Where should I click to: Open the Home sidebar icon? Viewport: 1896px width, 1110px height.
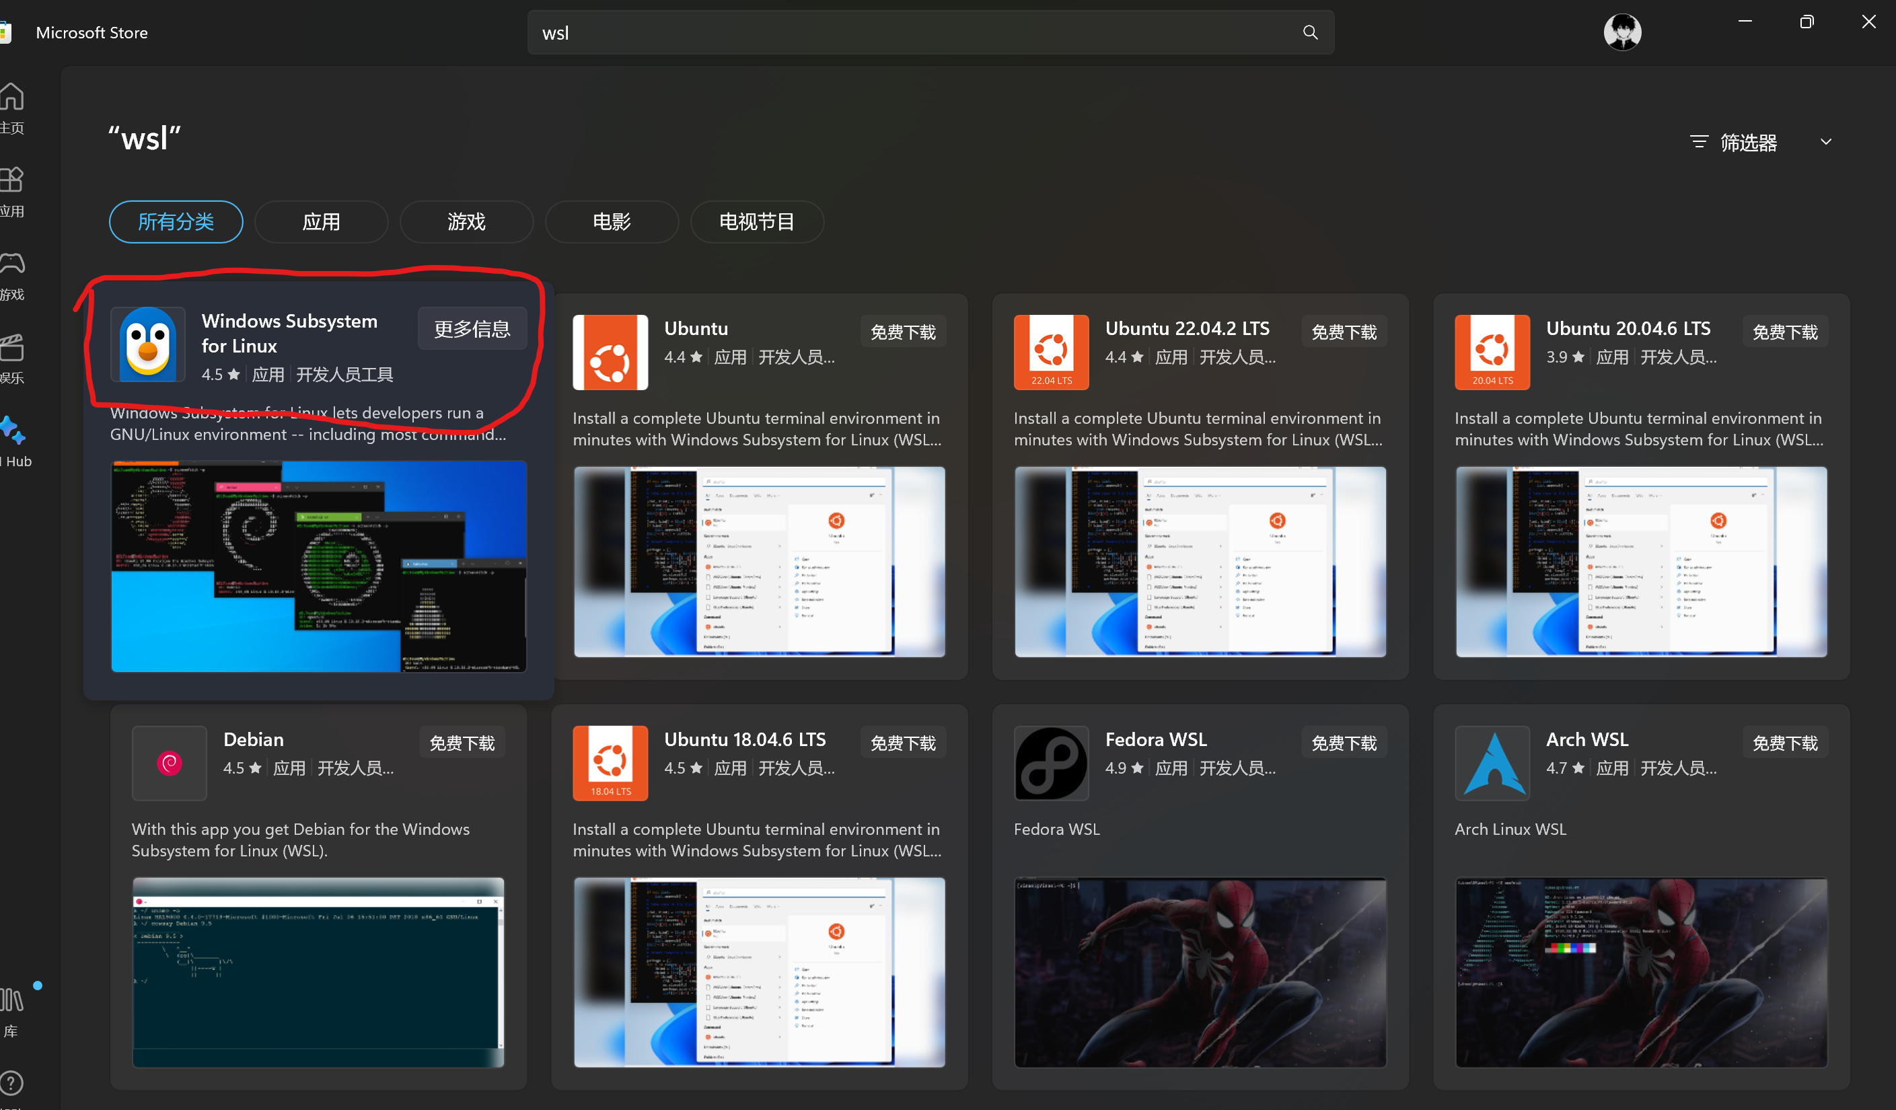click(13, 97)
